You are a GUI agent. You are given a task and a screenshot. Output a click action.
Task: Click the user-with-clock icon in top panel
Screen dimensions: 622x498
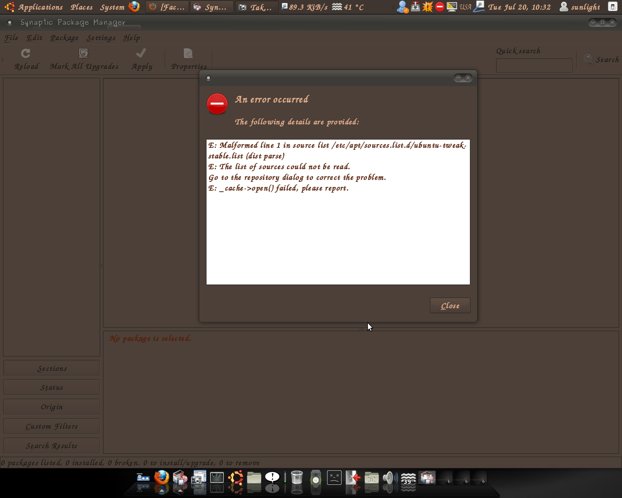click(x=402, y=7)
